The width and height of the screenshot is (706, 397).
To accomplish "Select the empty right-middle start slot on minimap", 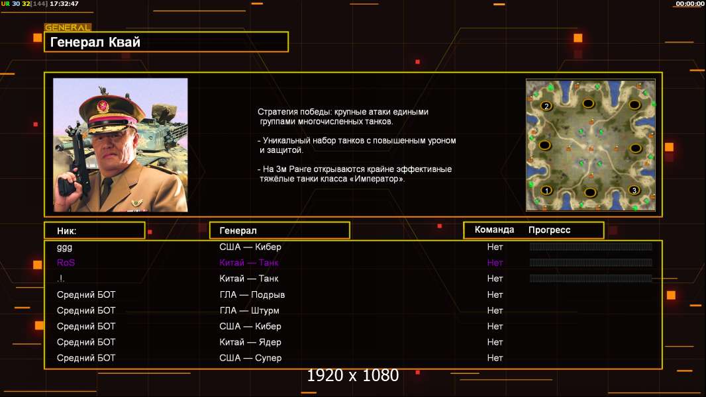I will click(x=636, y=148).
